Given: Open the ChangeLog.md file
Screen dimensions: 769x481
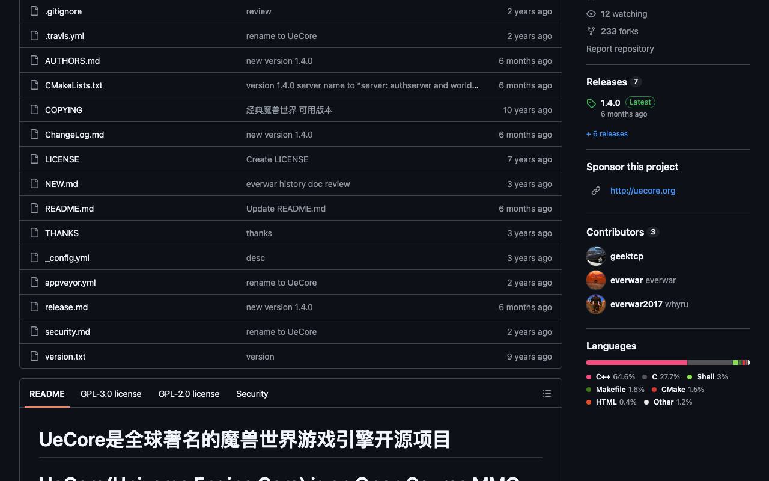Looking at the screenshot, I should tap(74, 135).
